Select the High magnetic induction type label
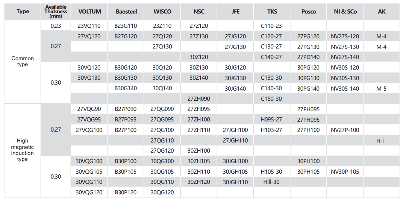This screenshot has height=200, width=406. [x=23, y=150]
